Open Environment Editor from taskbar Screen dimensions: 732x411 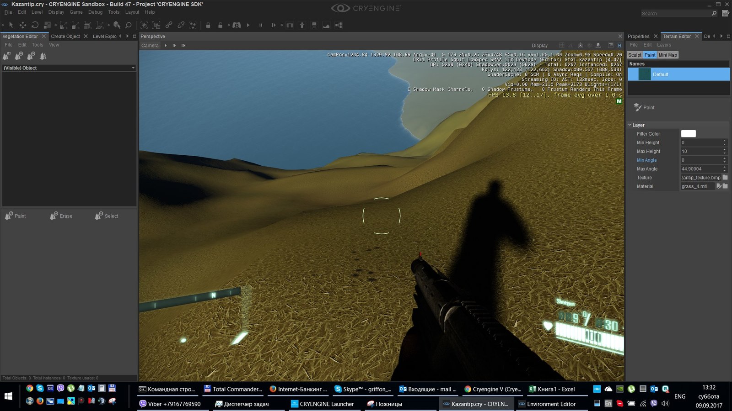click(551, 404)
